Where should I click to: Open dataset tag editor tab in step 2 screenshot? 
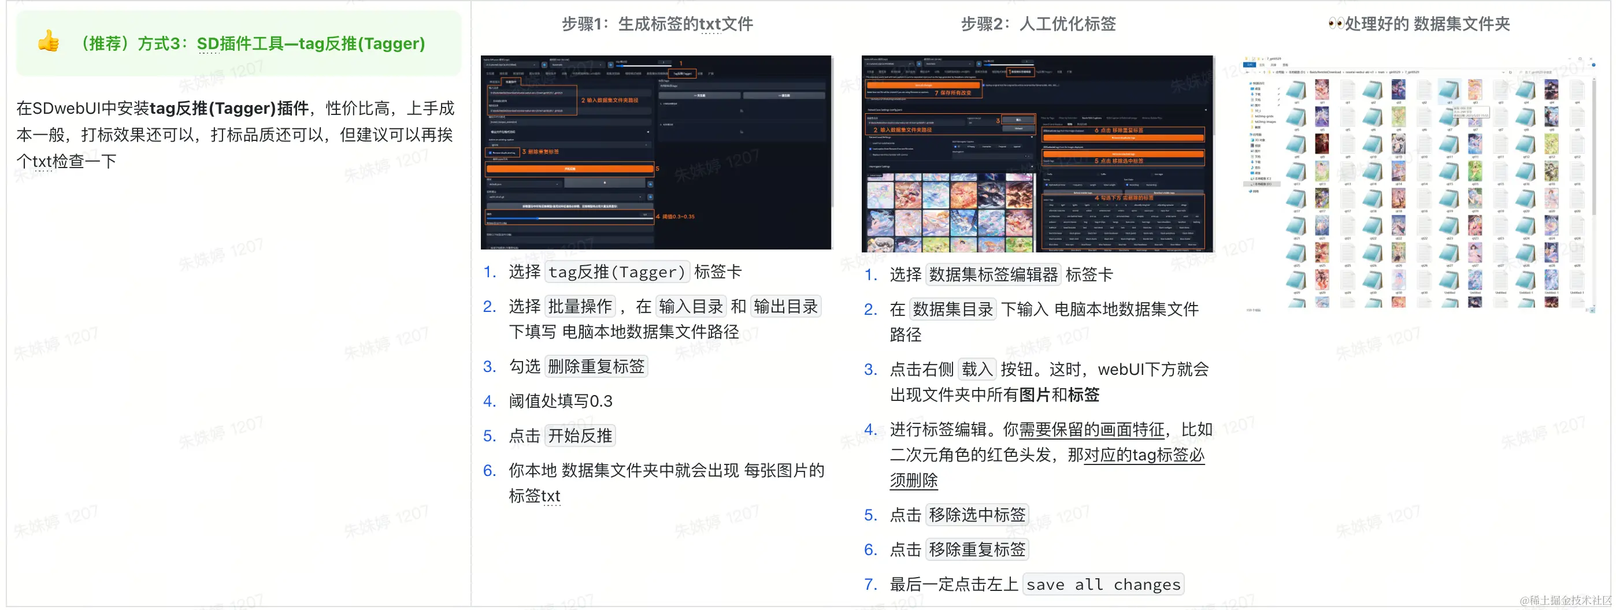tap(1021, 72)
